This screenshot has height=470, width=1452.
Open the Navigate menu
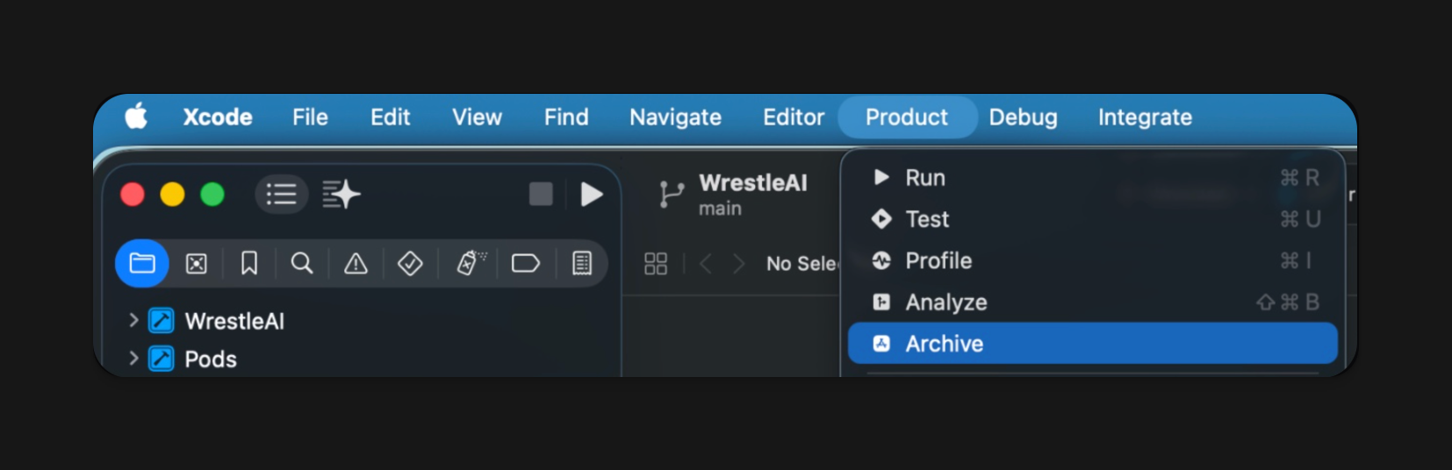(675, 117)
